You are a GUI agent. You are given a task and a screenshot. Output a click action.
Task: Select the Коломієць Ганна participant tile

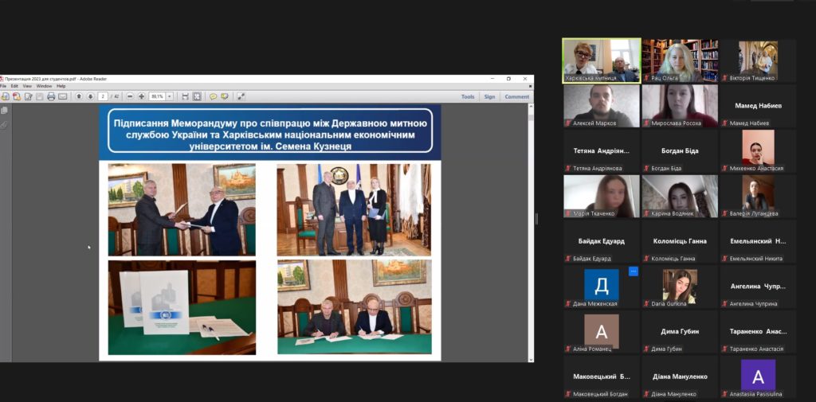(x=680, y=241)
